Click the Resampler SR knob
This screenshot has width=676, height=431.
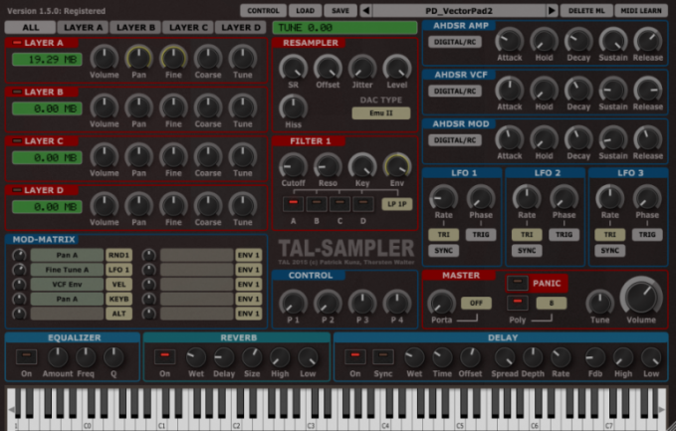[x=293, y=68]
